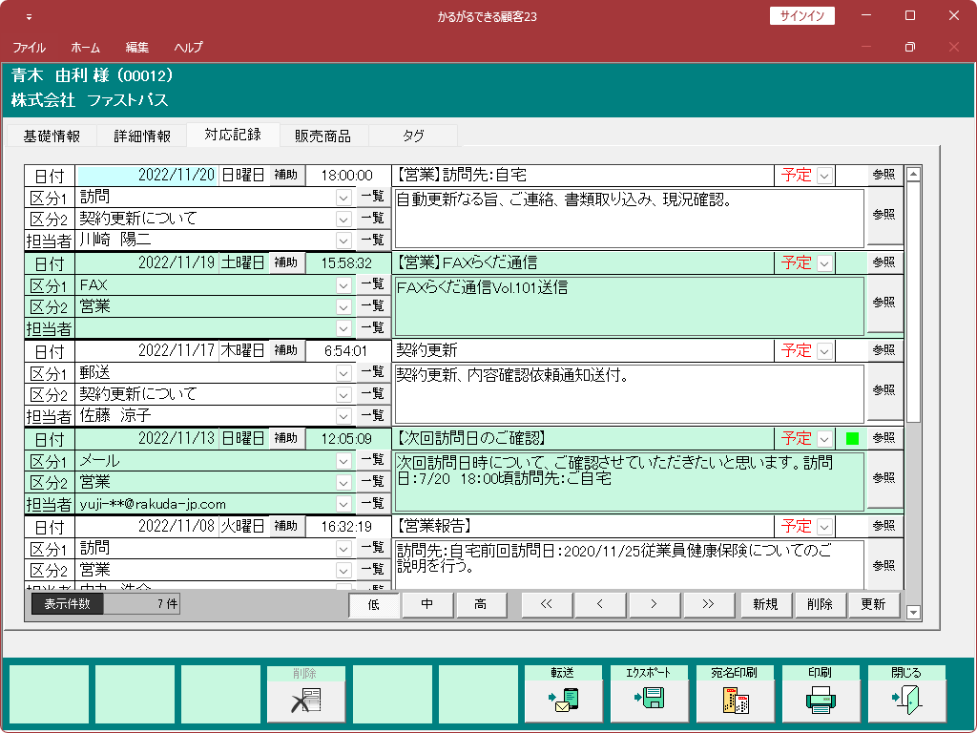Click the 転送 (transfer) icon button
The height and width of the screenshot is (733, 977).
(x=564, y=701)
